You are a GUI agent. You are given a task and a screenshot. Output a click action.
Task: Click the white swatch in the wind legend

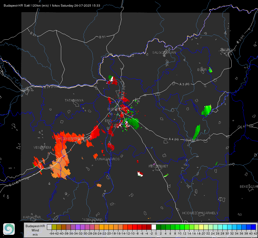coord(154,227)
